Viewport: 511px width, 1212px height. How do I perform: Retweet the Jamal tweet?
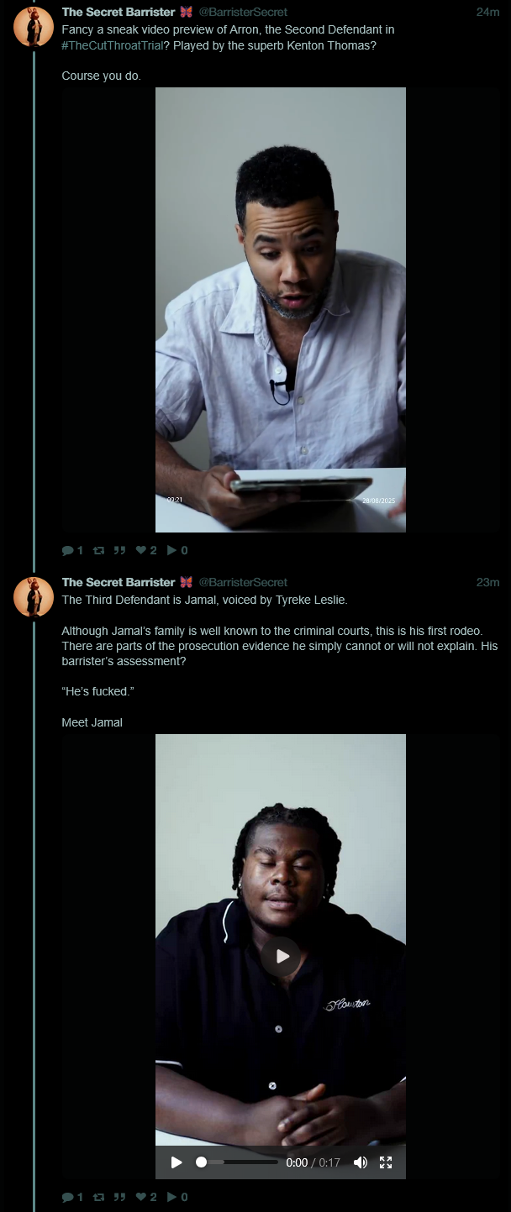click(99, 1198)
